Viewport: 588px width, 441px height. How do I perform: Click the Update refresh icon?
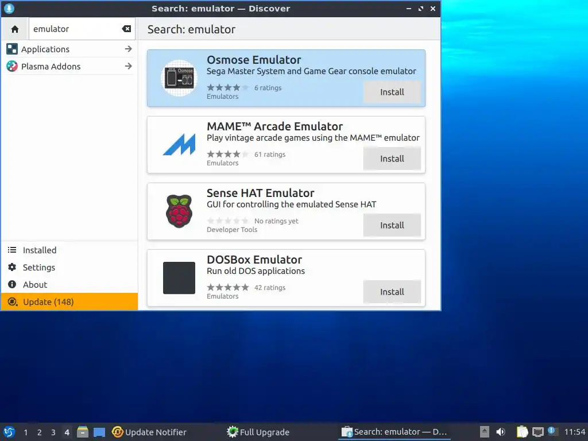(x=13, y=302)
